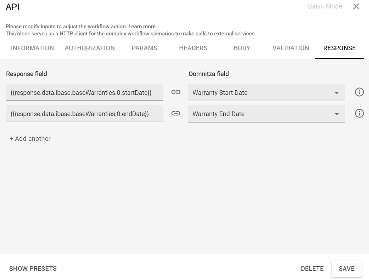369x280 pixels.
Task: Open the Warranty End Date field dropdown
Action: tap(266, 114)
